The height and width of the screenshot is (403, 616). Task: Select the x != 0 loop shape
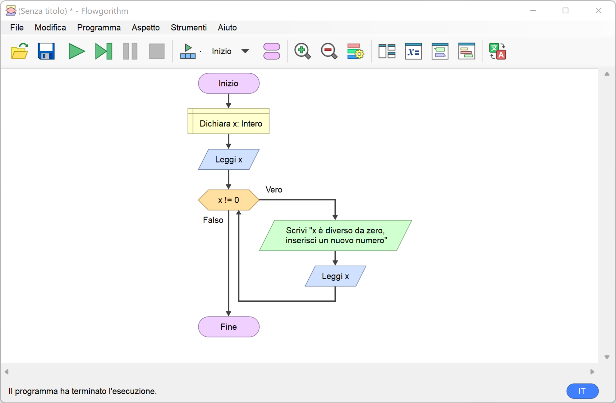coord(229,200)
